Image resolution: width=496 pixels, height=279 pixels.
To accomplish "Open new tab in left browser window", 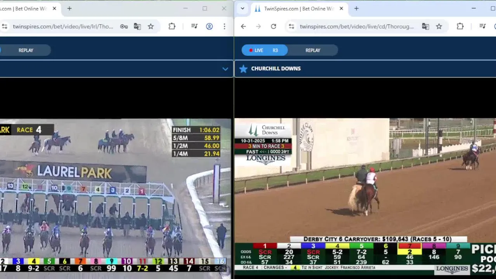I will [69, 8].
